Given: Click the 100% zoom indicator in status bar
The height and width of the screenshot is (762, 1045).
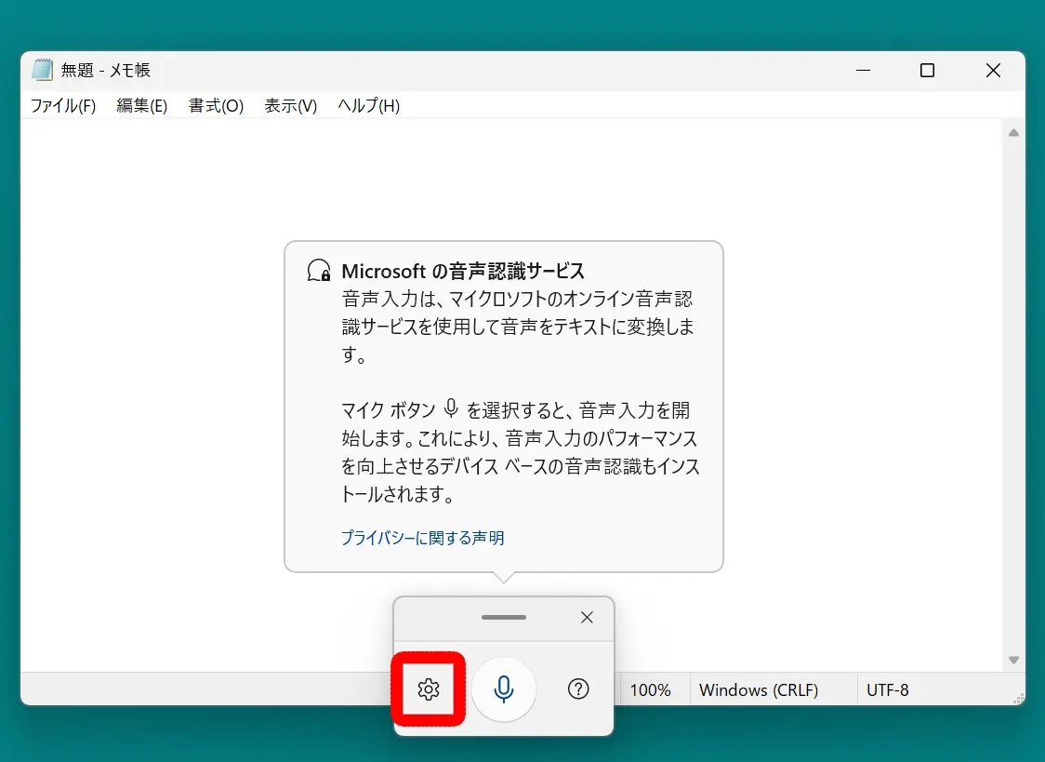Looking at the screenshot, I should coord(652,689).
